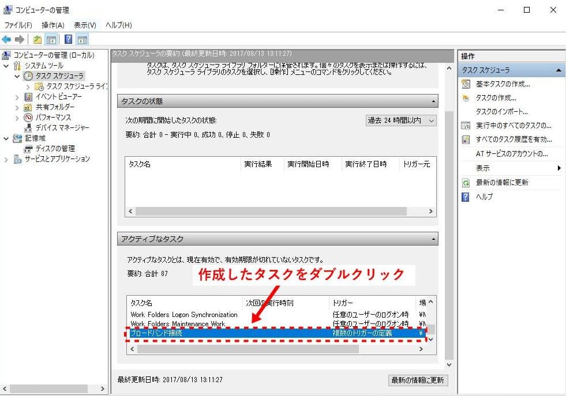Select タスク スケジューラ in the tree
Screen dimensions: 566x396
[x=59, y=76]
